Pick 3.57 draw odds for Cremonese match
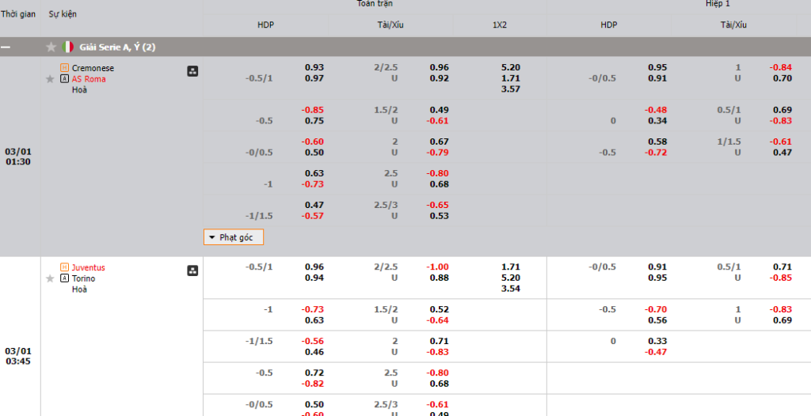 pos(511,89)
